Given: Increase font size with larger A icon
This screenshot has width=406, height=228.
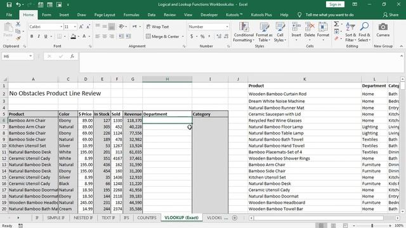Looking at the screenshot, I should [81, 27].
